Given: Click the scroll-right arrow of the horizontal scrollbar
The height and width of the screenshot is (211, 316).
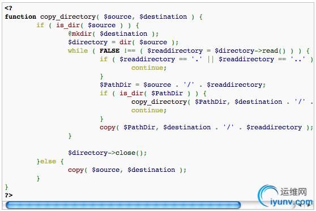Looking at the screenshot, I should [x=309, y=205].
